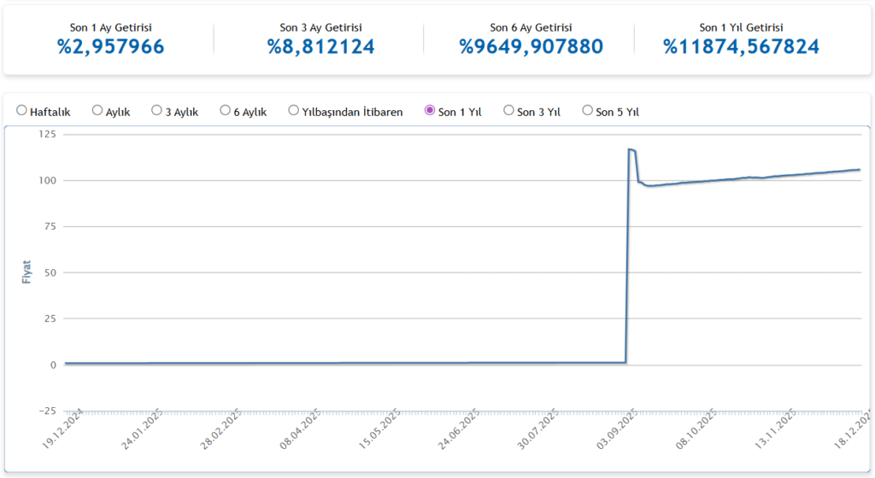Click the Son 3 Ay Getirisi value %8,812124
Screen dimensions: 875x478
coord(320,46)
